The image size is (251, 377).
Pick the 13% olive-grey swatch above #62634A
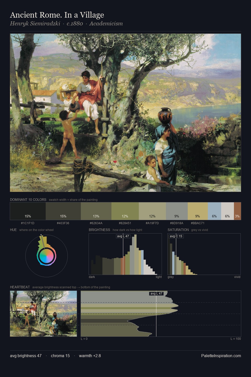pyautogui.click(x=96, y=211)
